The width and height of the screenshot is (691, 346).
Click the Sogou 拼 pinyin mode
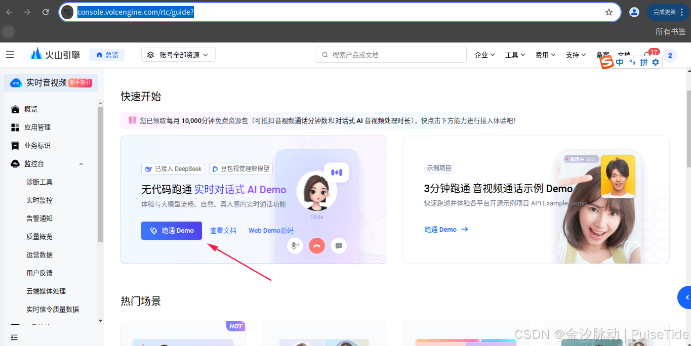tap(643, 62)
